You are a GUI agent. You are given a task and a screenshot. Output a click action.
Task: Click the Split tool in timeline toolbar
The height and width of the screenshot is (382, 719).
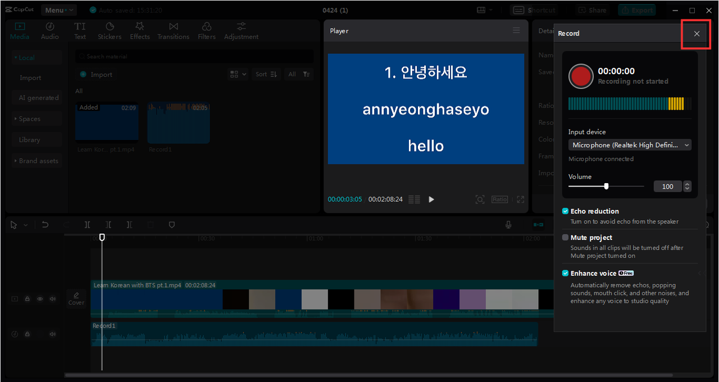point(88,225)
